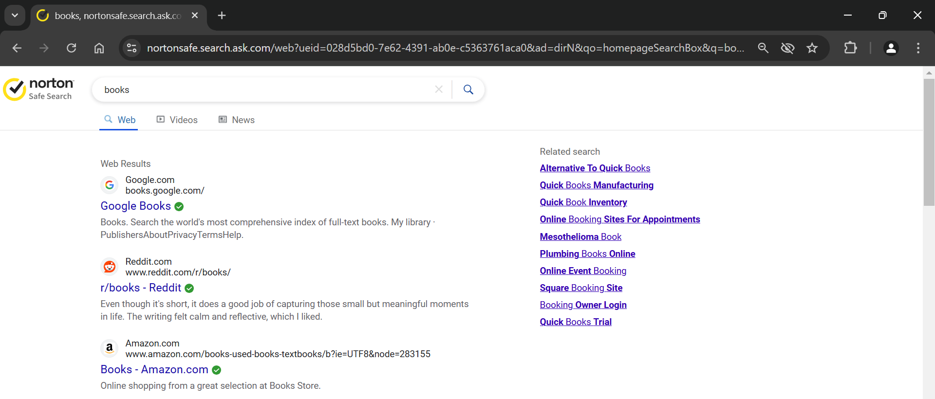Toggle third-party cookie eye icon
The height and width of the screenshot is (399, 935).
(787, 48)
